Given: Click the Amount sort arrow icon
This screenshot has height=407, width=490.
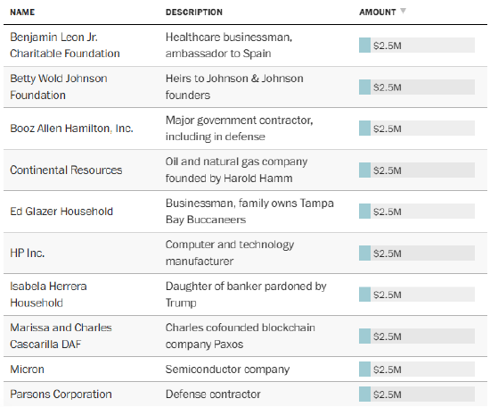Looking at the screenshot, I should click(403, 11).
